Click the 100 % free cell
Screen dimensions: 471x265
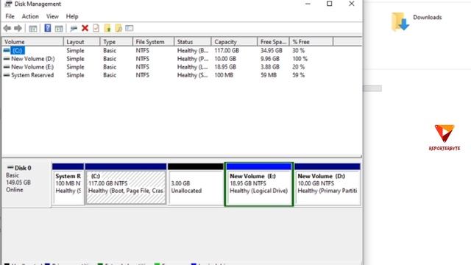300,59
